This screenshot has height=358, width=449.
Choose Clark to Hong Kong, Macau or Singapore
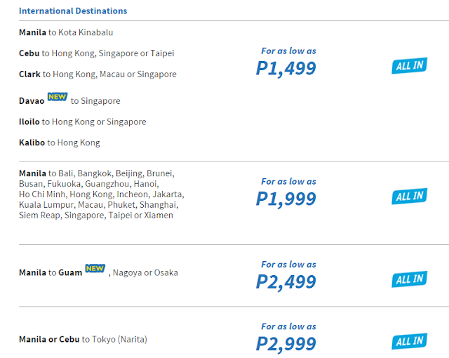(x=98, y=74)
